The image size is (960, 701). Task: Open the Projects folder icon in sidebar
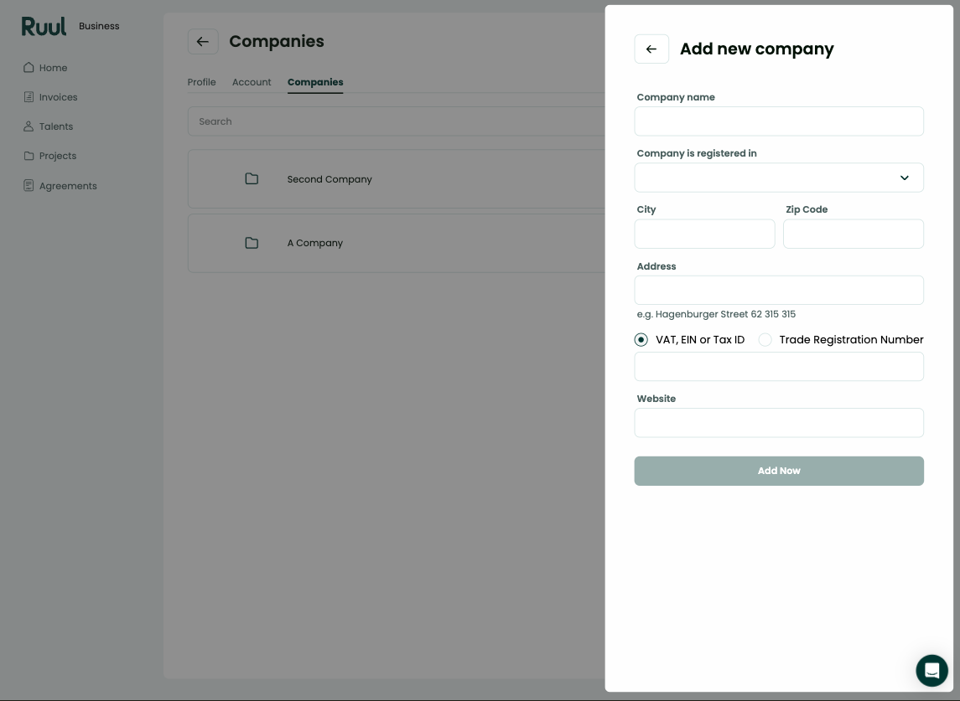[x=29, y=156]
